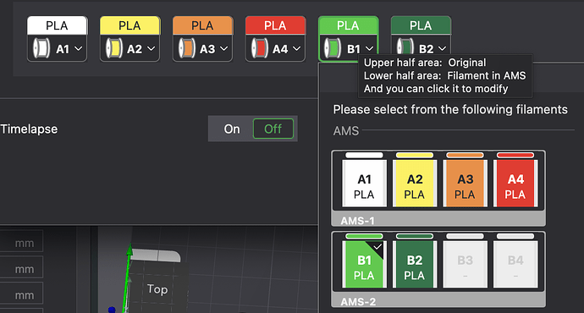Image resolution: width=584 pixels, height=313 pixels.
Task: Expand the B2 filament dropdown chevron
Action: pos(442,48)
